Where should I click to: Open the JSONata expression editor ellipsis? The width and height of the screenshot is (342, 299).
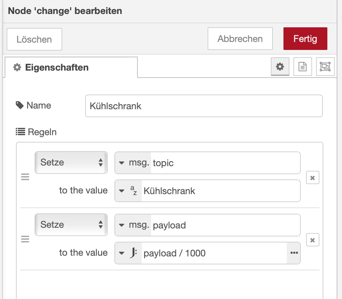[293, 253]
